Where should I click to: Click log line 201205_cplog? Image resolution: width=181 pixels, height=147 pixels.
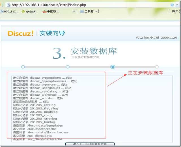point(33,115)
